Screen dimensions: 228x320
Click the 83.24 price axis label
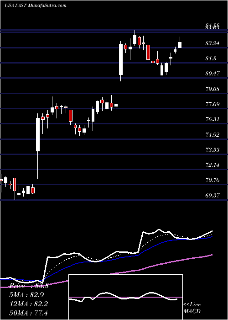(212, 43)
